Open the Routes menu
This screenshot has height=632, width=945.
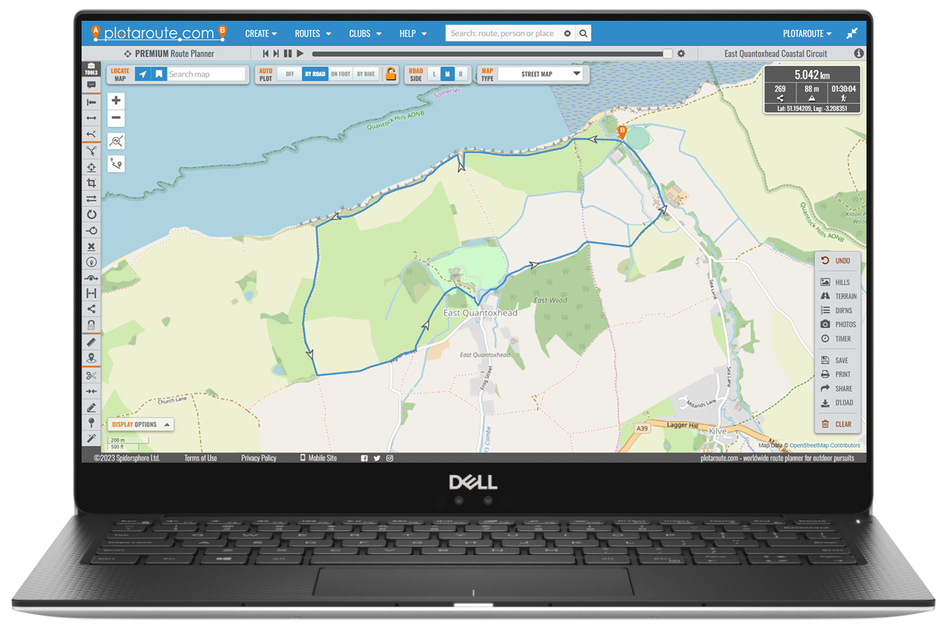[312, 34]
